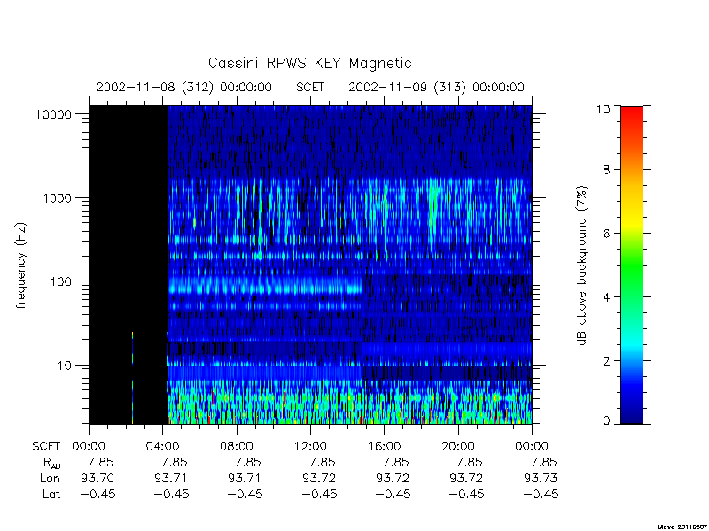The height and width of the screenshot is (531, 709).
Task: Click the 04:00 time tick label
Action: pos(162,447)
